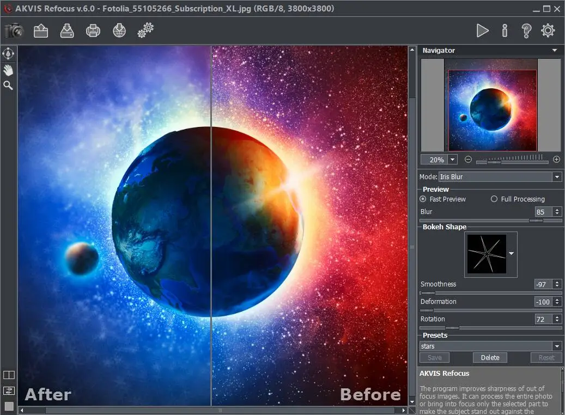Click the Run play button
Screen dimensions: 565x415
[x=482, y=30]
